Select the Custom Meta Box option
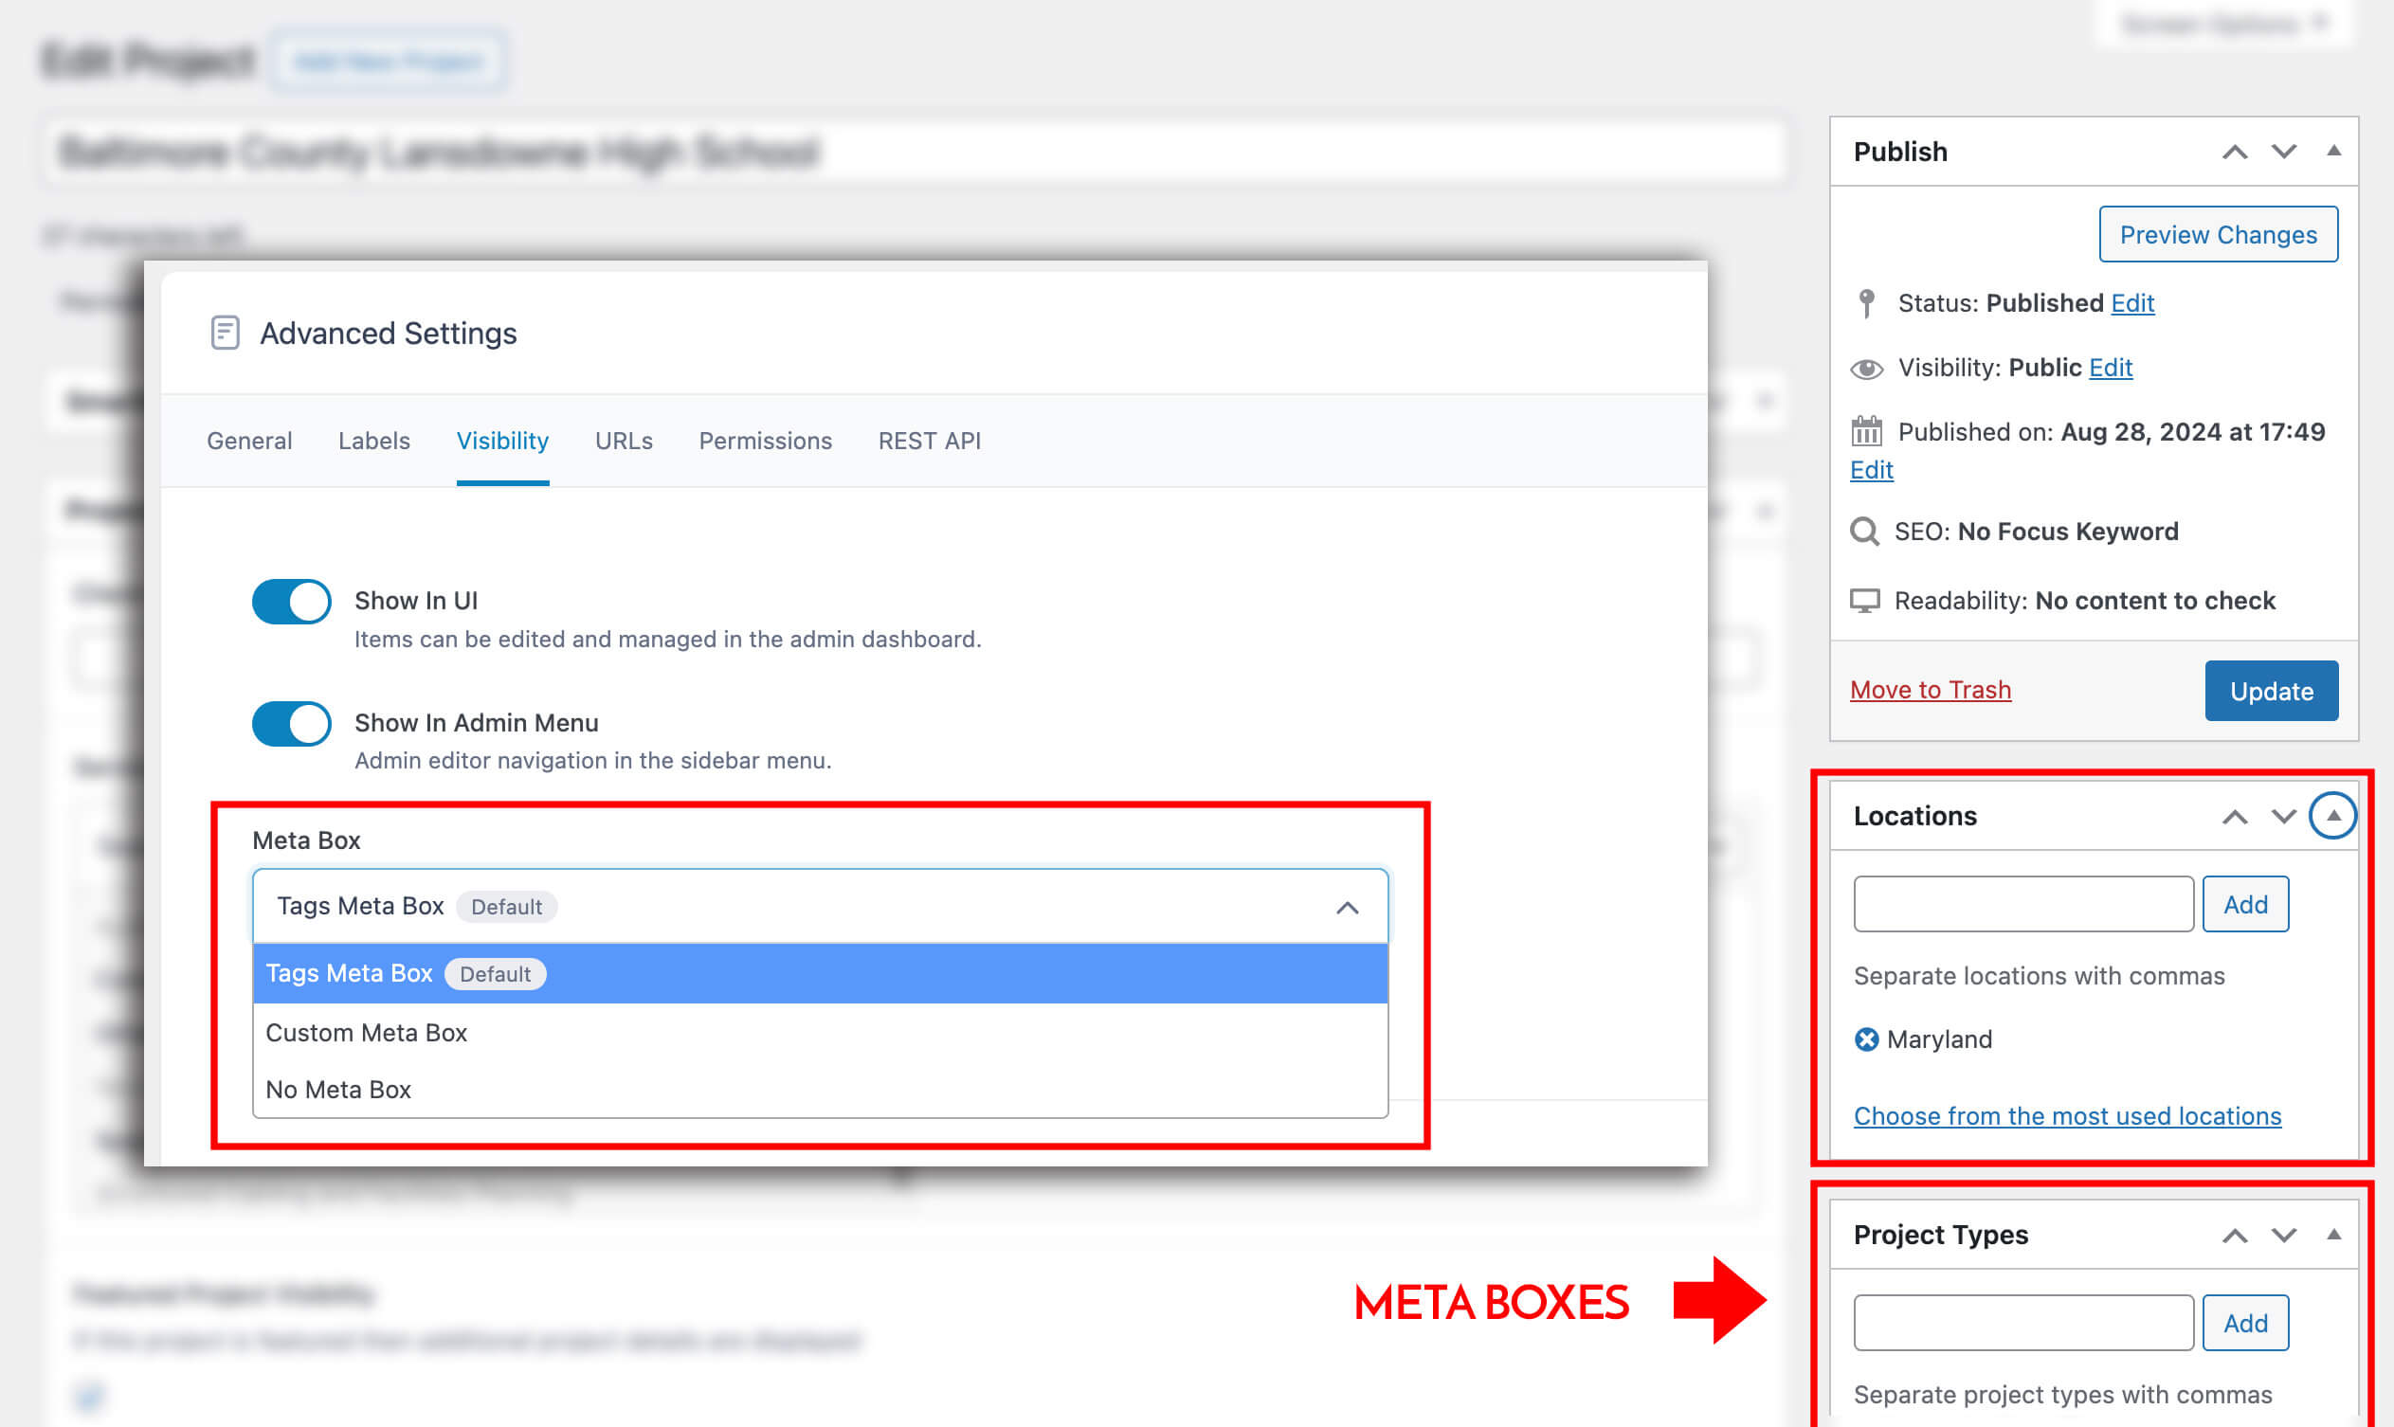This screenshot has width=2394, height=1427. (367, 1031)
